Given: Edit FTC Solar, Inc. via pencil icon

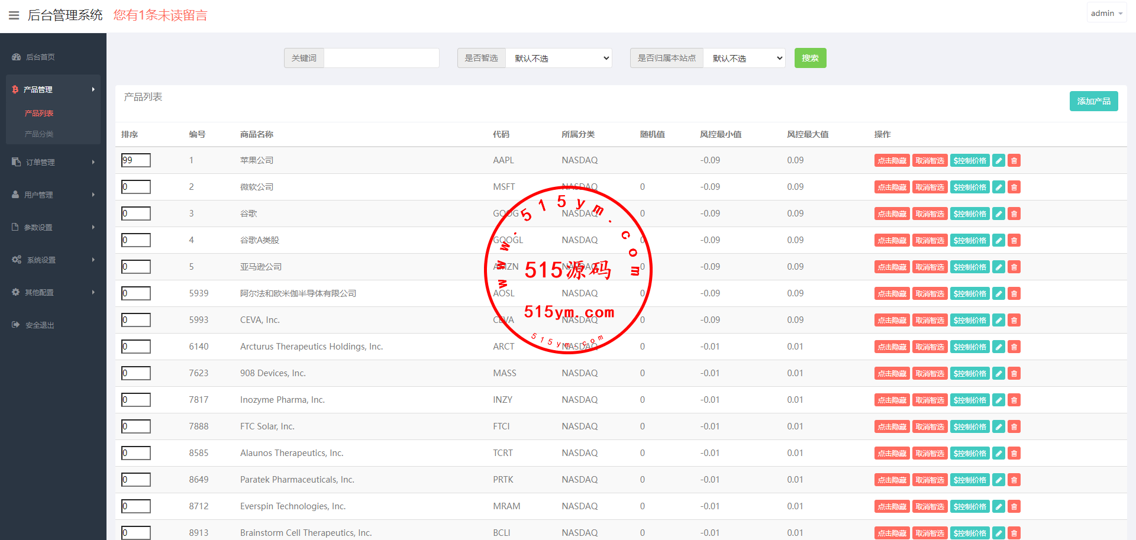Looking at the screenshot, I should coord(999,426).
